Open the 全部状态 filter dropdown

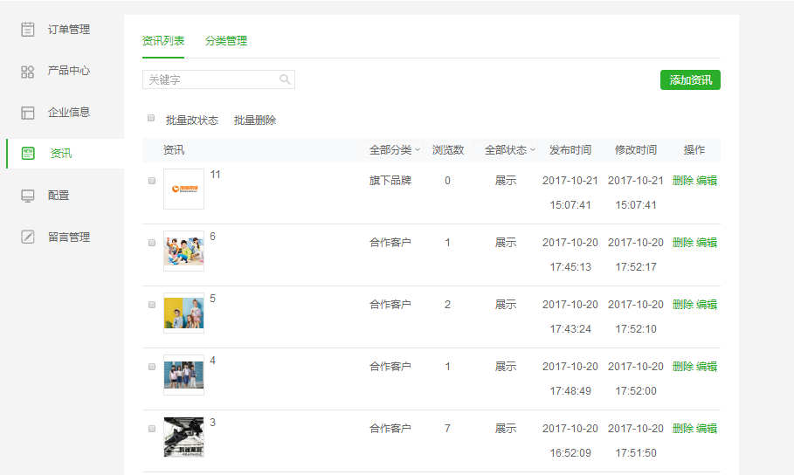click(x=509, y=150)
